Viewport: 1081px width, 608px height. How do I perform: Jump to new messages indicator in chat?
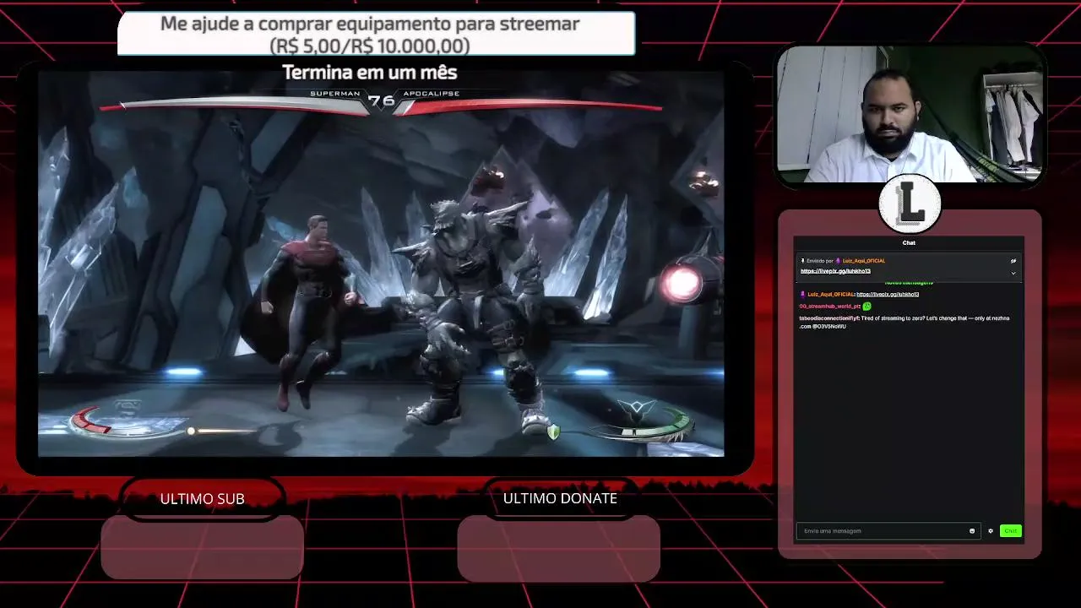[909, 283]
